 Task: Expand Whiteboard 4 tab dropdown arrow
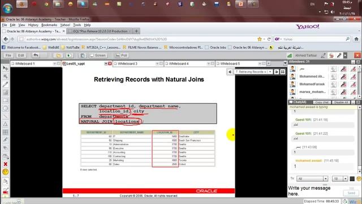point(208,63)
